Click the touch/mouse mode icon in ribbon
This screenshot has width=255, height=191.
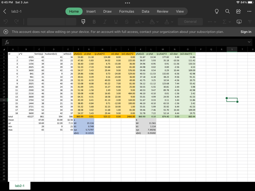tap(239, 22)
